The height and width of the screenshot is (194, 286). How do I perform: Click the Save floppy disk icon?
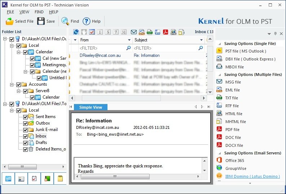click(x=41, y=21)
